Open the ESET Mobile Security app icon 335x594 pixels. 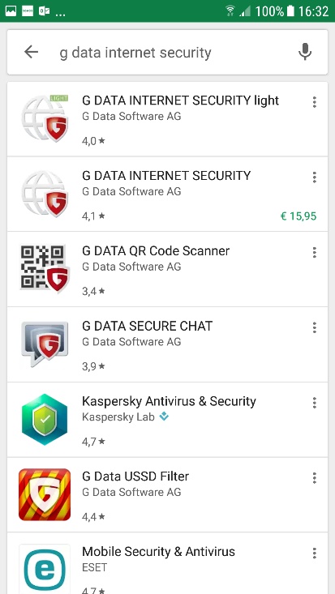tap(45, 570)
